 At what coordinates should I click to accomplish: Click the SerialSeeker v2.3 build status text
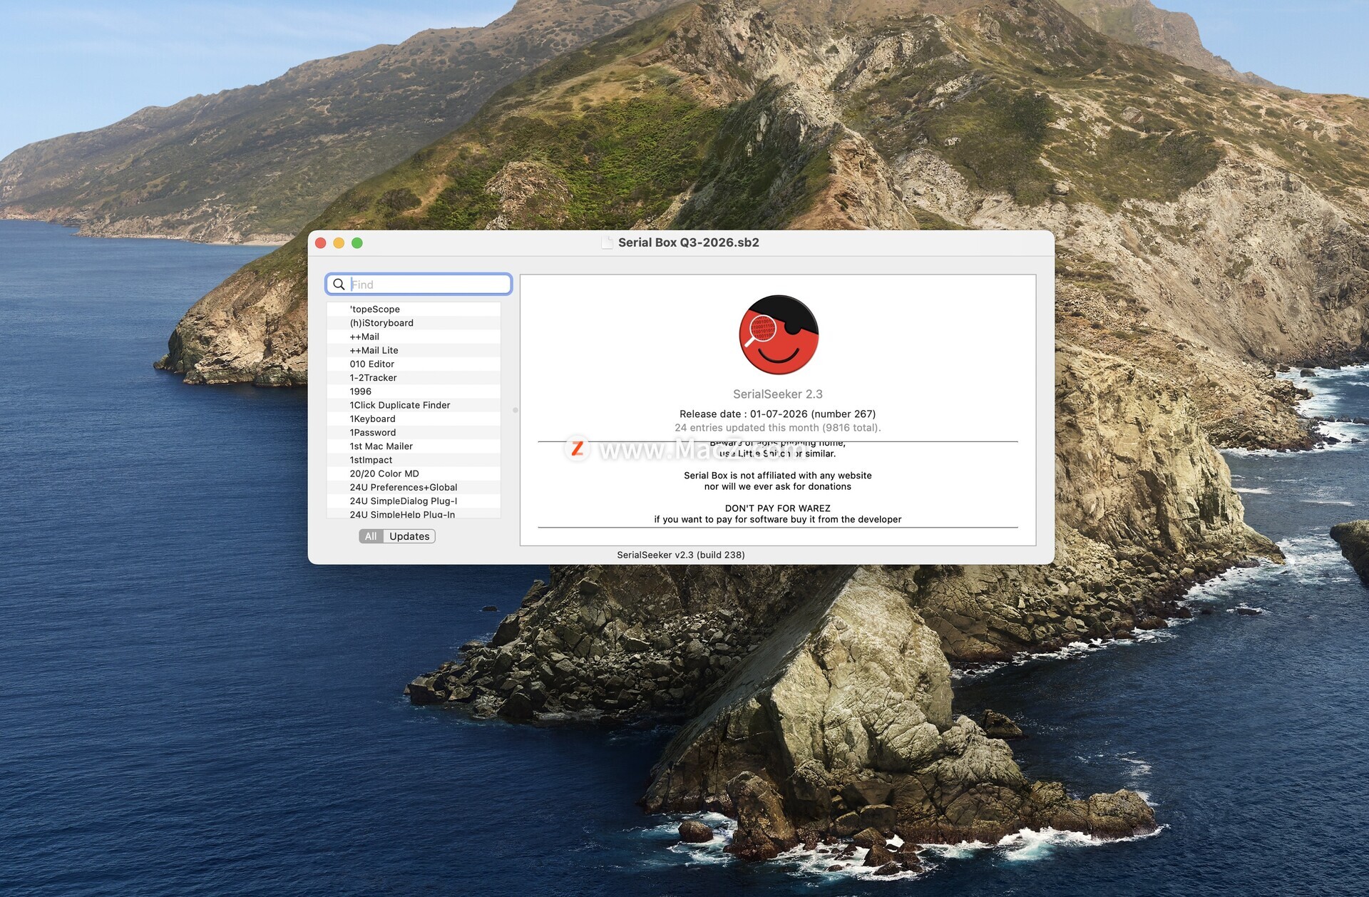click(x=681, y=555)
